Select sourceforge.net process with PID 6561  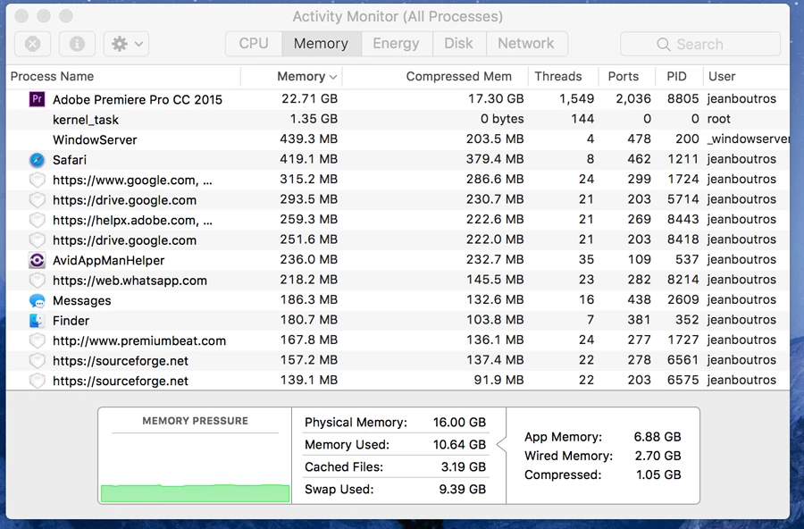[398, 360]
